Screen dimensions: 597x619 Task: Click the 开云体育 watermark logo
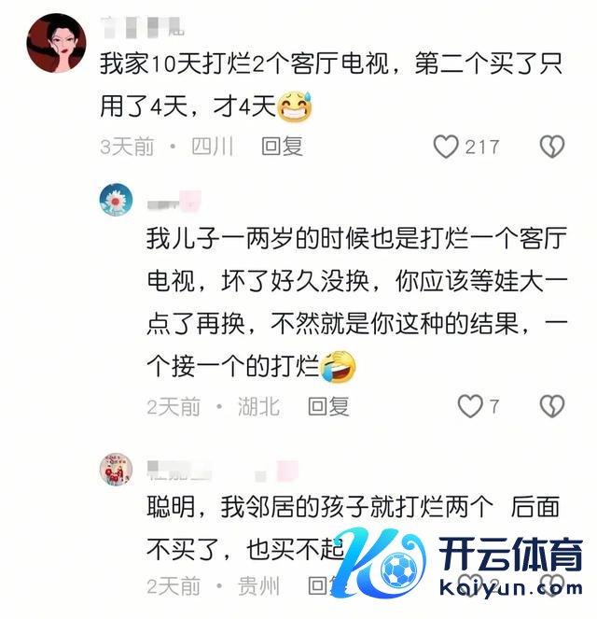510,554
